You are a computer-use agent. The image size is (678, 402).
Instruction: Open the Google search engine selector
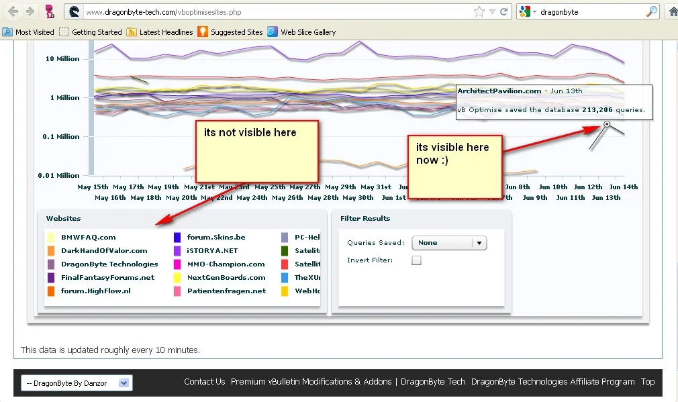528,11
